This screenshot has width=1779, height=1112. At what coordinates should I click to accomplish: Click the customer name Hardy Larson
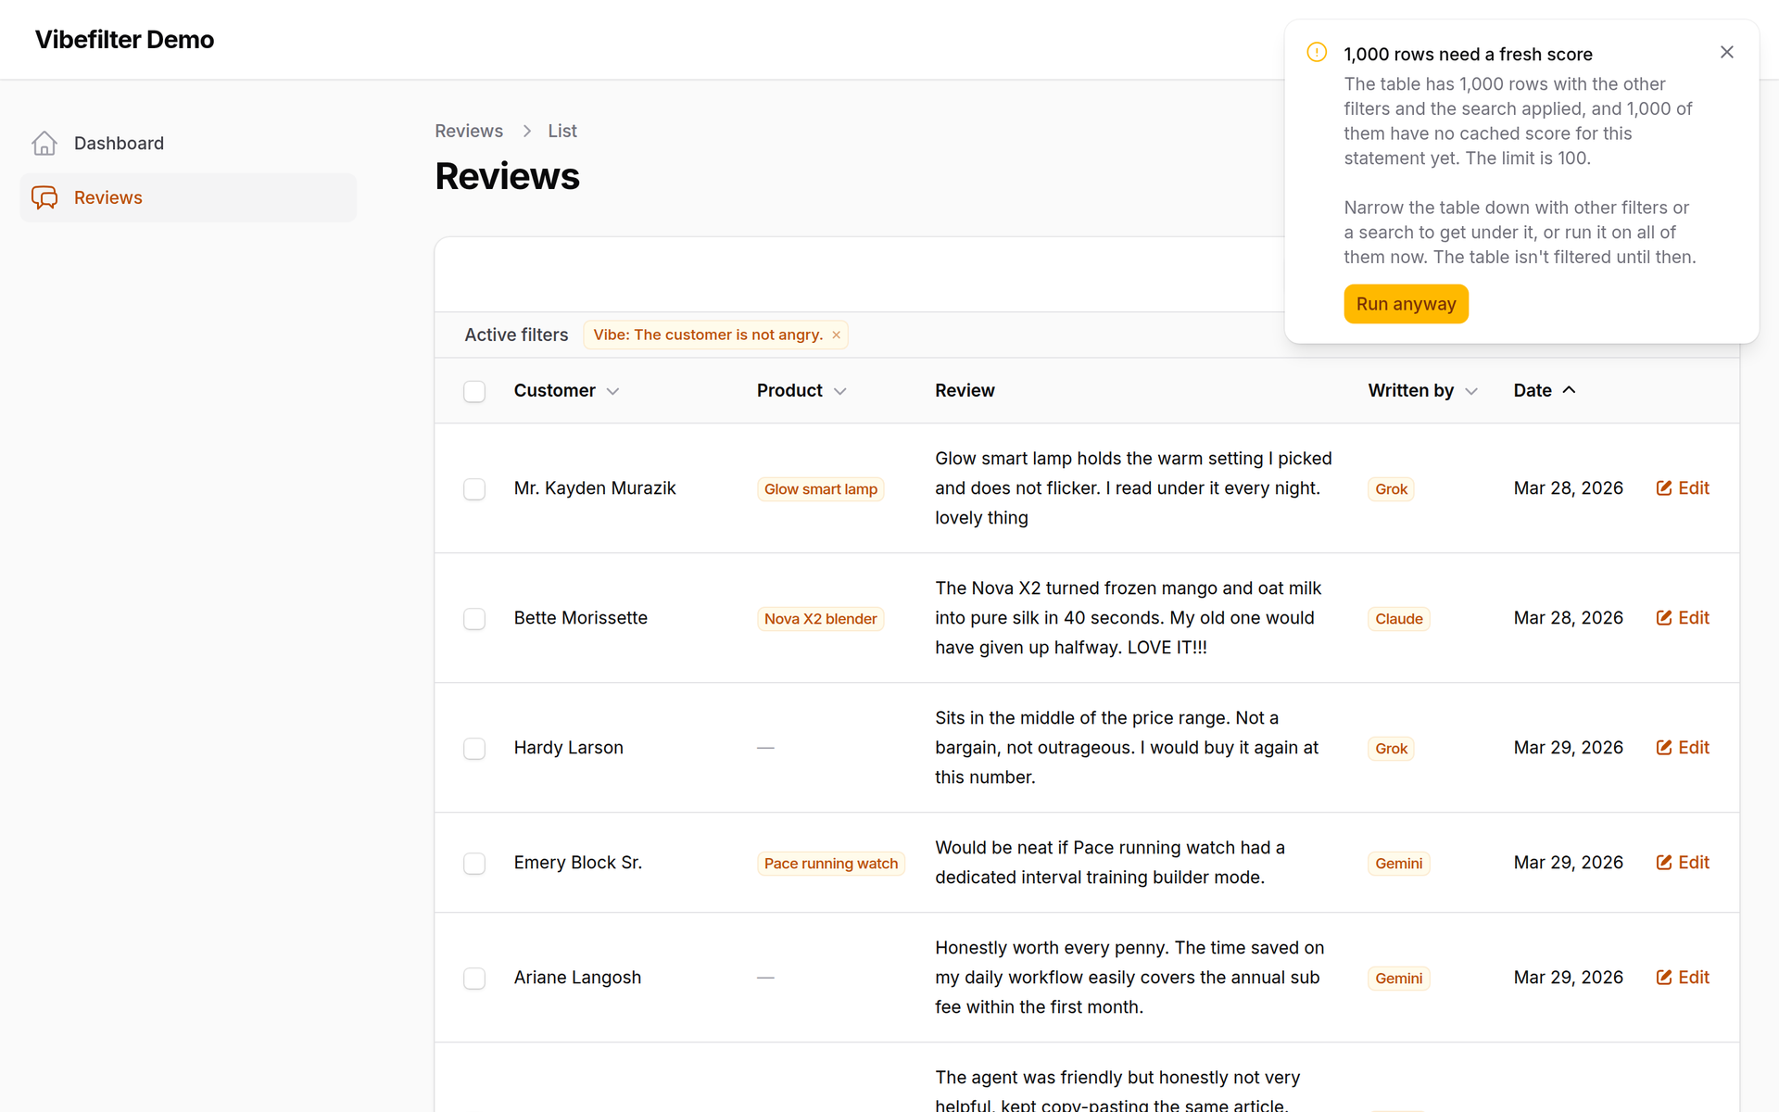coord(569,748)
